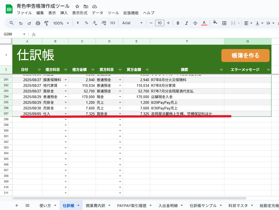Toggle italic text formatting
The image size is (279, 210).
click(186, 23)
